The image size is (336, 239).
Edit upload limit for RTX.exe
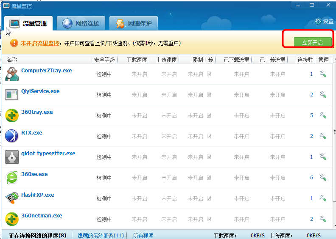click(x=209, y=136)
